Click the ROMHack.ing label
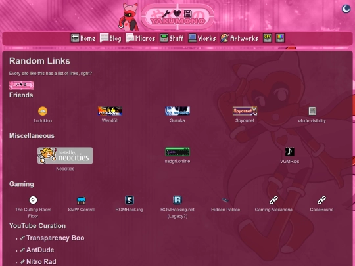 [x=130, y=210]
